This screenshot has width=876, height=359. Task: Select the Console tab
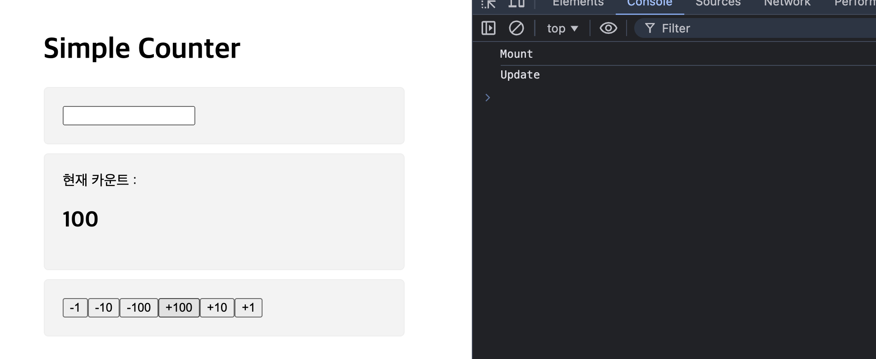(650, 3)
